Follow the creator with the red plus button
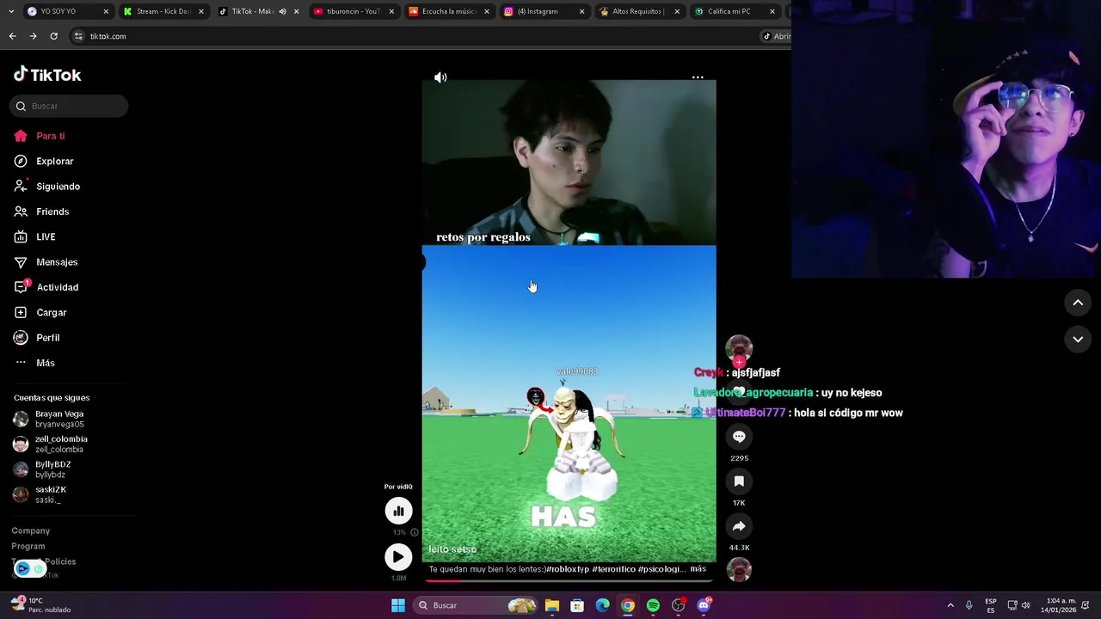This screenshot has height=619, width=1101. coord(739,362)
